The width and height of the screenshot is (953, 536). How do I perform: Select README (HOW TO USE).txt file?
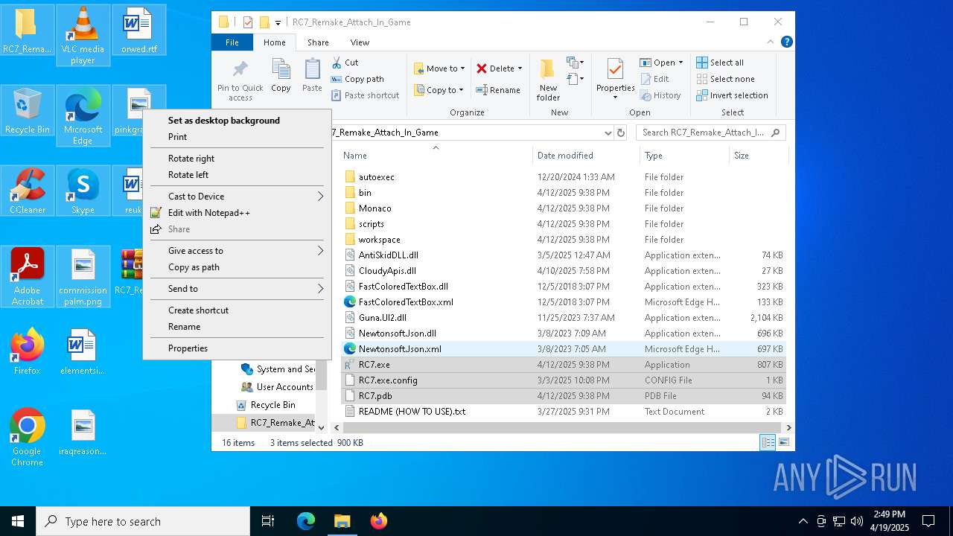point(564,412)
